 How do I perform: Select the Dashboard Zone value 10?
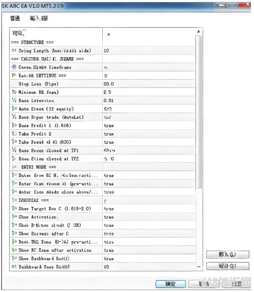coord(106,267)
